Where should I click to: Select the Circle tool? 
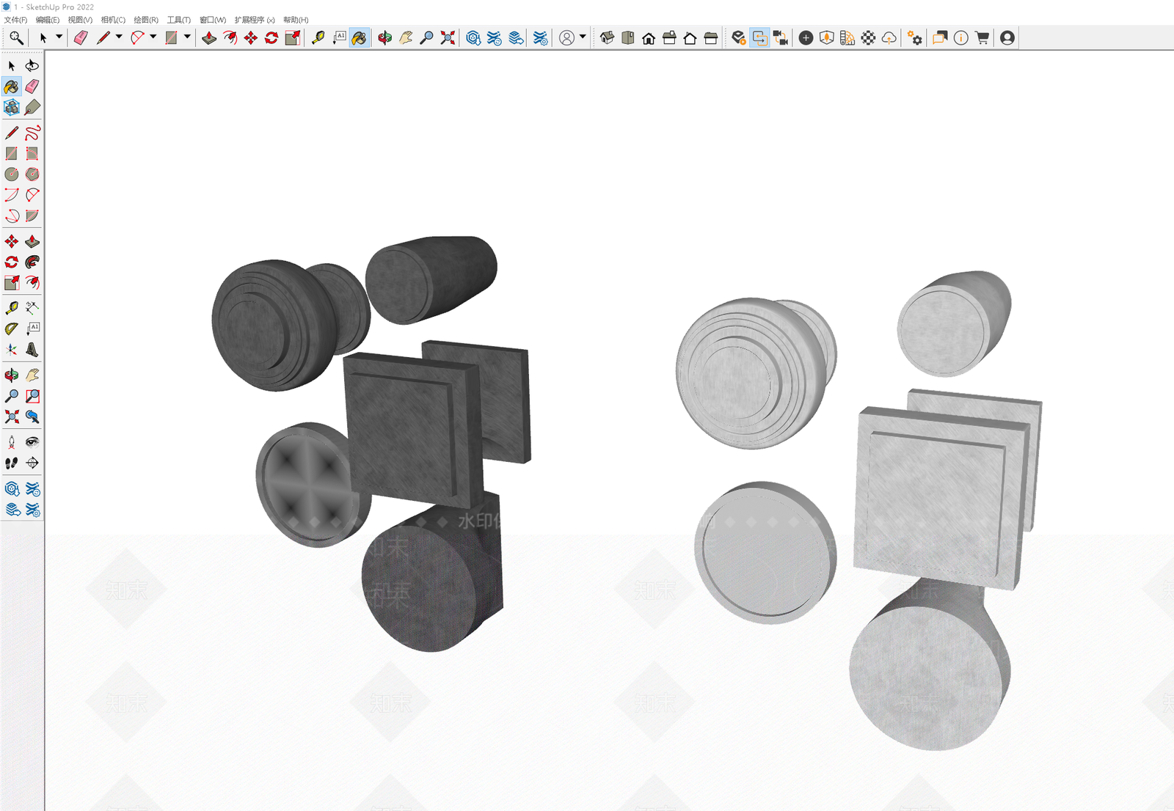click(12, 175)
